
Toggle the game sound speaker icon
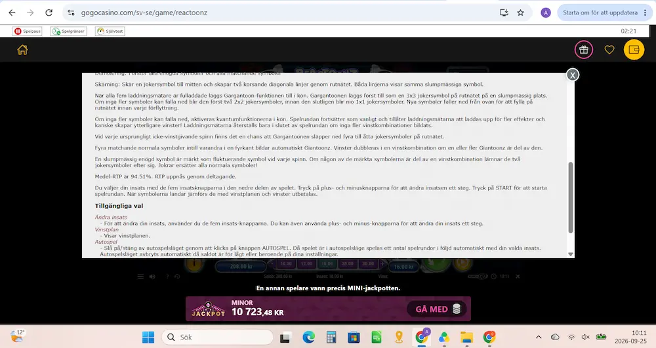click(152, 277)
